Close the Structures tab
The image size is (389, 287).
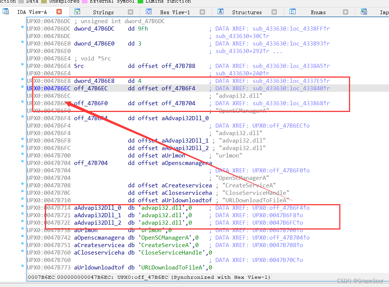(x=274, y=12)
